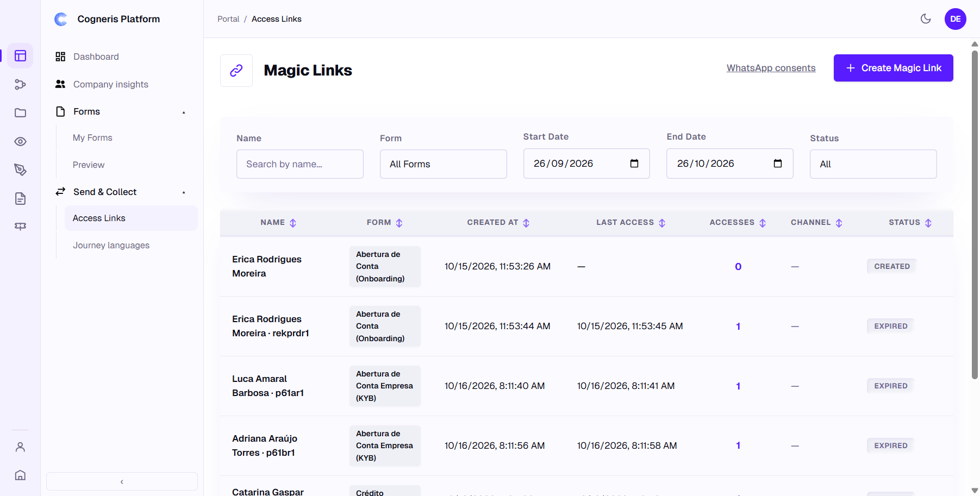This screenshot has width=980, height=496.
Task: Open the Start Date calendar picker icon
Action: click(x=634, y=164)
